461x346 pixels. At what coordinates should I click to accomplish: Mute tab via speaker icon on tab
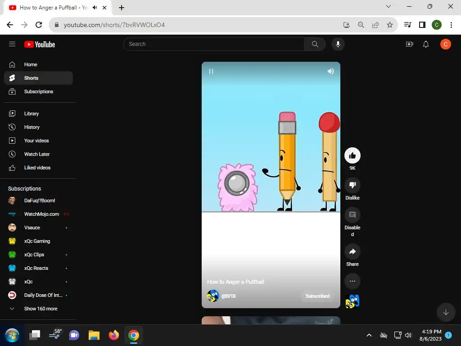(95, 8)
